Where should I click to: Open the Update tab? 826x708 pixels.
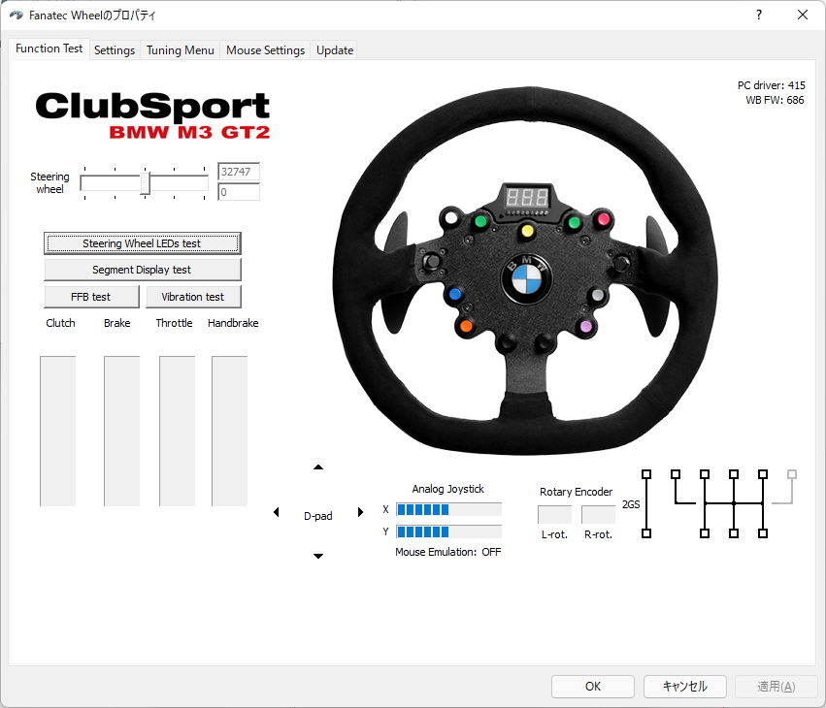pos(335,50)
